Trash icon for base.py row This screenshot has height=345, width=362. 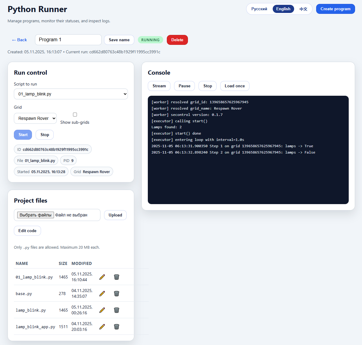click(x=116, y=294)
